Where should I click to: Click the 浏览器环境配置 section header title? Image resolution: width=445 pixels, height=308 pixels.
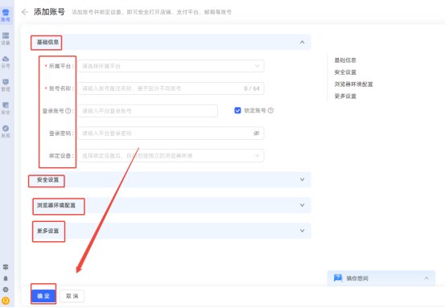click(56, 205)
